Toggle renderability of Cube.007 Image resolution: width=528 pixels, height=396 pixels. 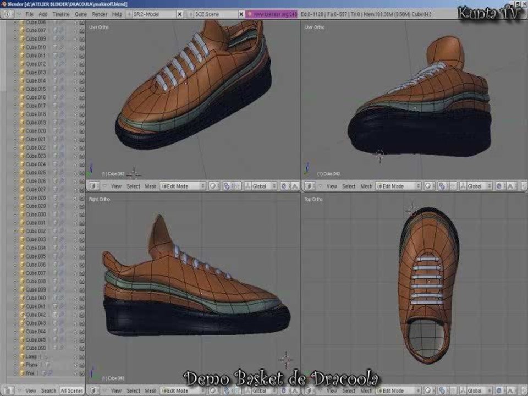pyautogui.click(x=82, y=31)
